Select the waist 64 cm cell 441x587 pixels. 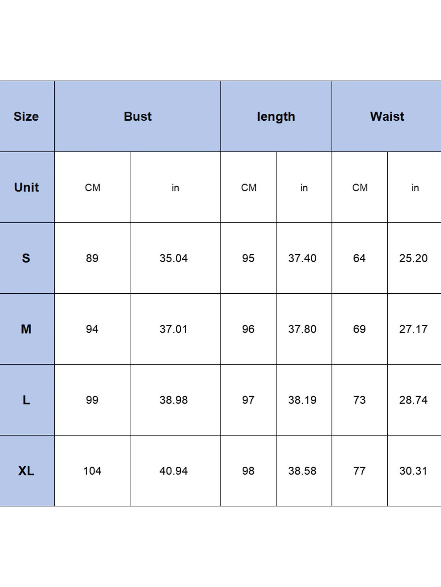(x=360, y=258)
